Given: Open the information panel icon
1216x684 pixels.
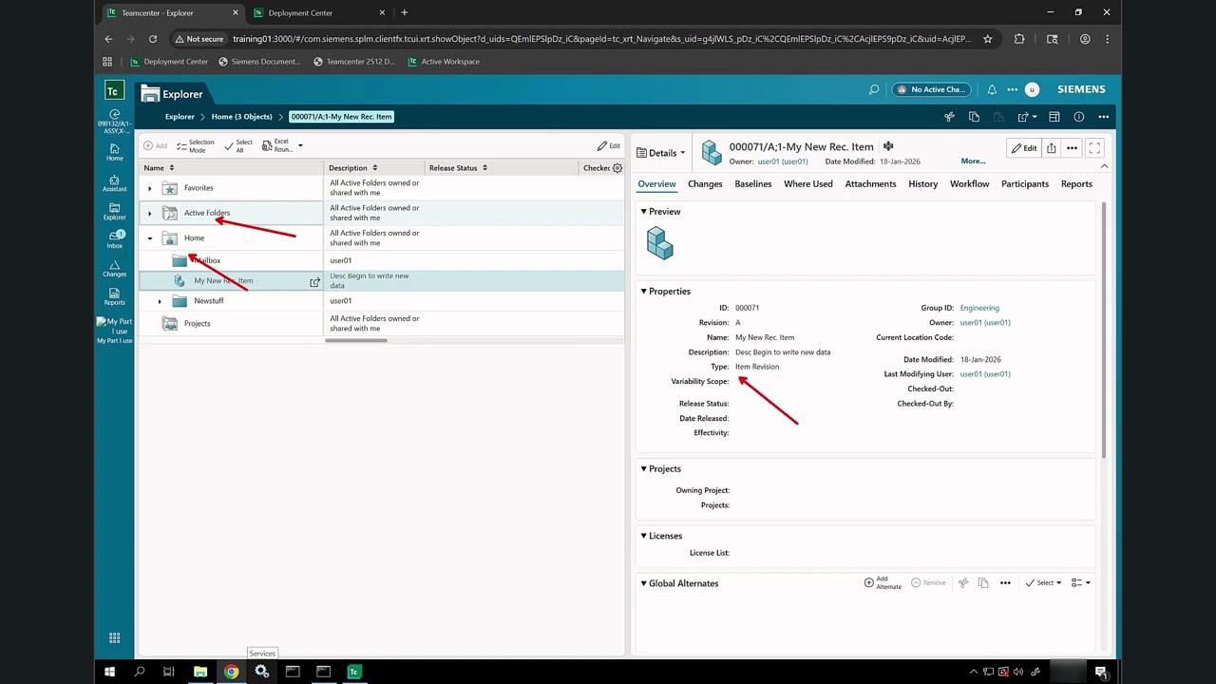Looking at the screenshot, I should [x=1078, y=117].
